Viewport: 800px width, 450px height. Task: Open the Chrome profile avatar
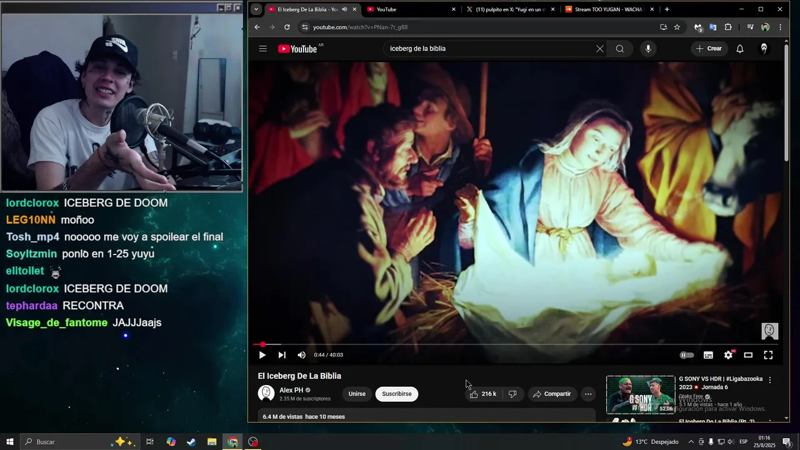pyautogui.click(x=765, y=27)
